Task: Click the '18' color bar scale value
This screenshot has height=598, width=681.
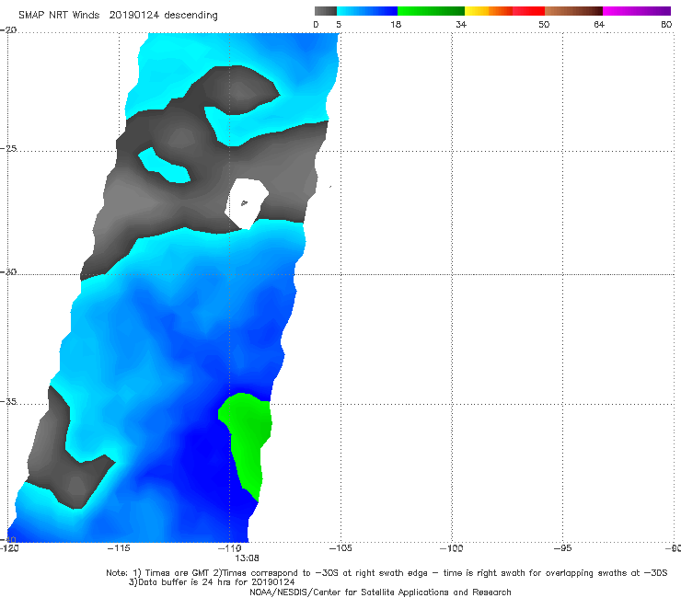Action: click(x=396, y=24)
